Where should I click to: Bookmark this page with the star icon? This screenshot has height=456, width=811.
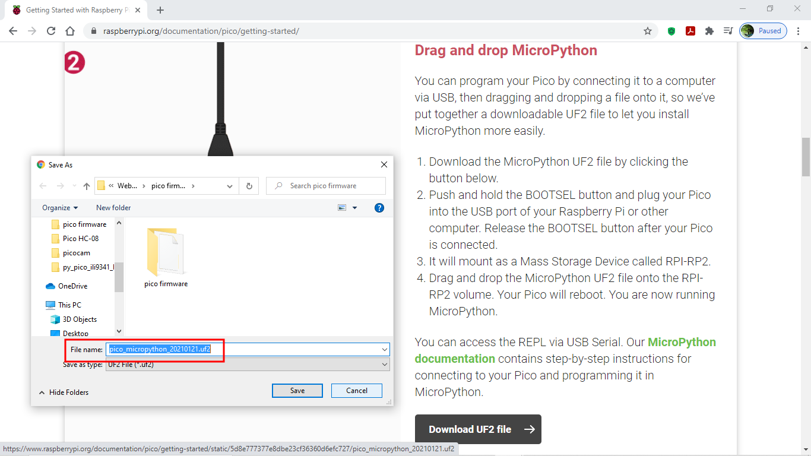[x=648, y=31]
